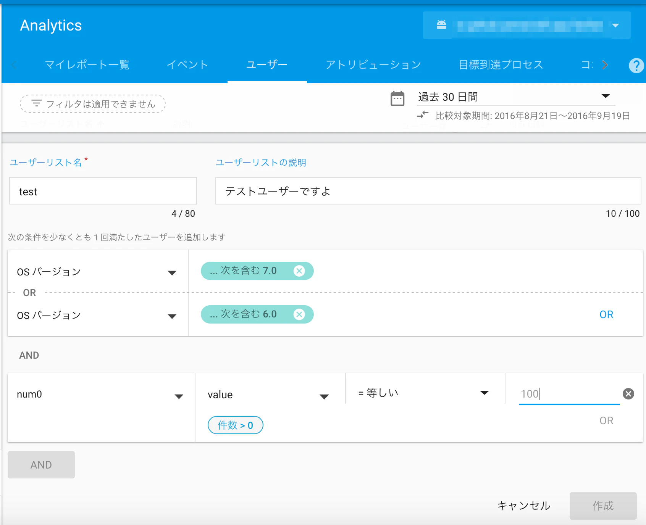Screen dimensions: 646x525
Task: Click the grey OR link in num0 row
Action: (x=606, y=421)
